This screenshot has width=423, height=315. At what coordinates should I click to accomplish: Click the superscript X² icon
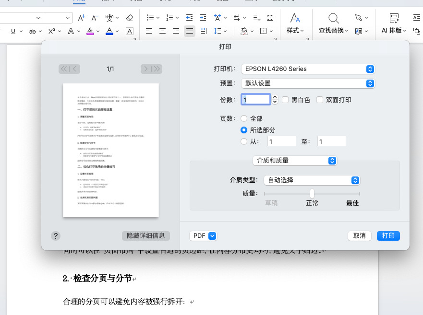point(52,31)
